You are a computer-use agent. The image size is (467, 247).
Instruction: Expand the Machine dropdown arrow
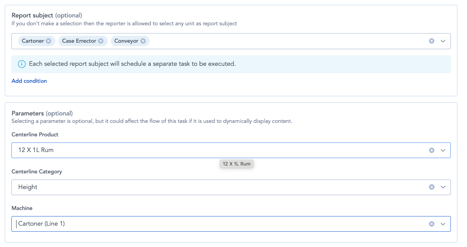tap(443, 224)
